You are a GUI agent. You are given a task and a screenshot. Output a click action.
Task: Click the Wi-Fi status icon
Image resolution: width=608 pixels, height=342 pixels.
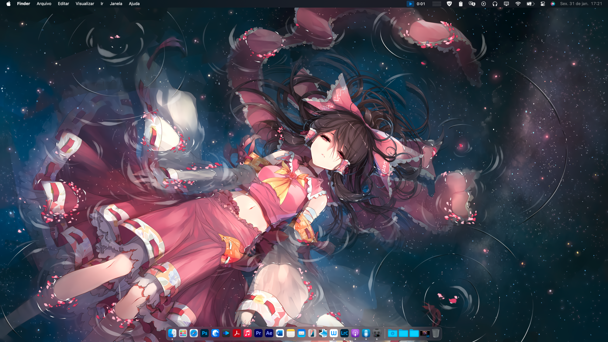coord(518,4)
